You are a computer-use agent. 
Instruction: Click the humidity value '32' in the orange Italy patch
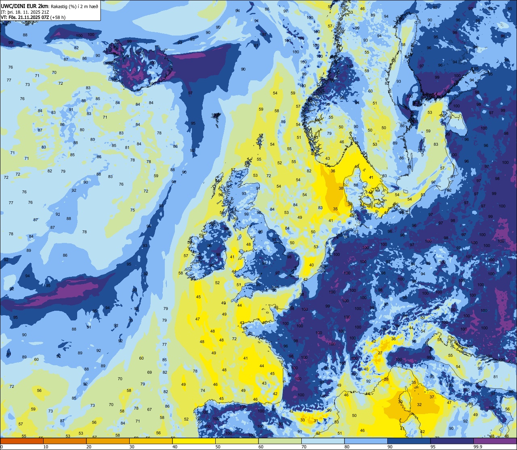coord(419,405)
